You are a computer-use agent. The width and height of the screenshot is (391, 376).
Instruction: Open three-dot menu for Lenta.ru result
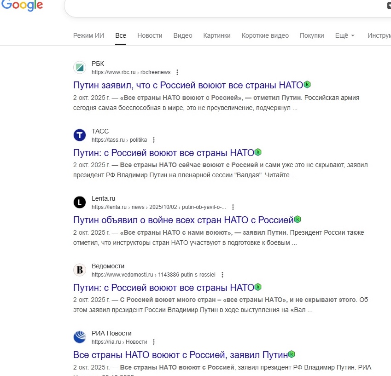(x=233, y=207)
